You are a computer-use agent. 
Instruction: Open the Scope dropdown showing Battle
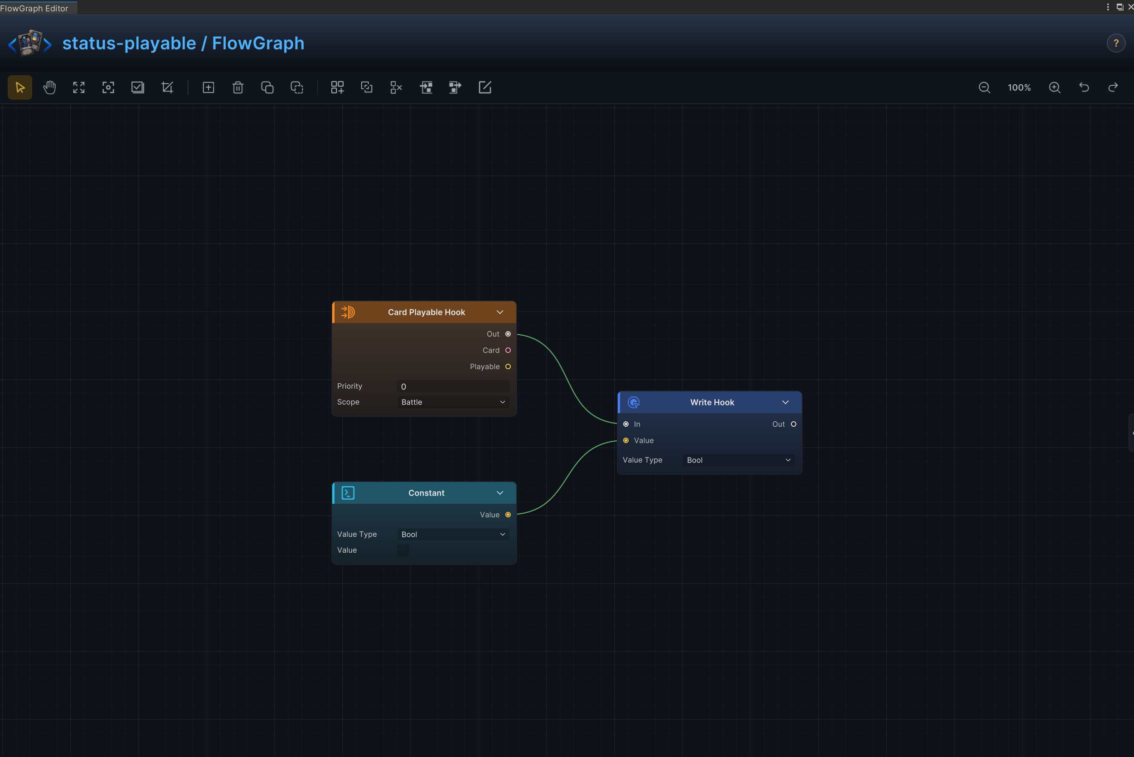coord(453,402)
